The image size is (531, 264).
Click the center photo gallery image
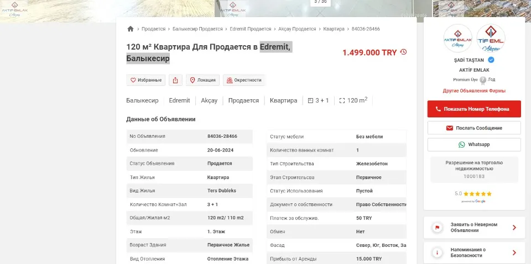click(323, 8)
